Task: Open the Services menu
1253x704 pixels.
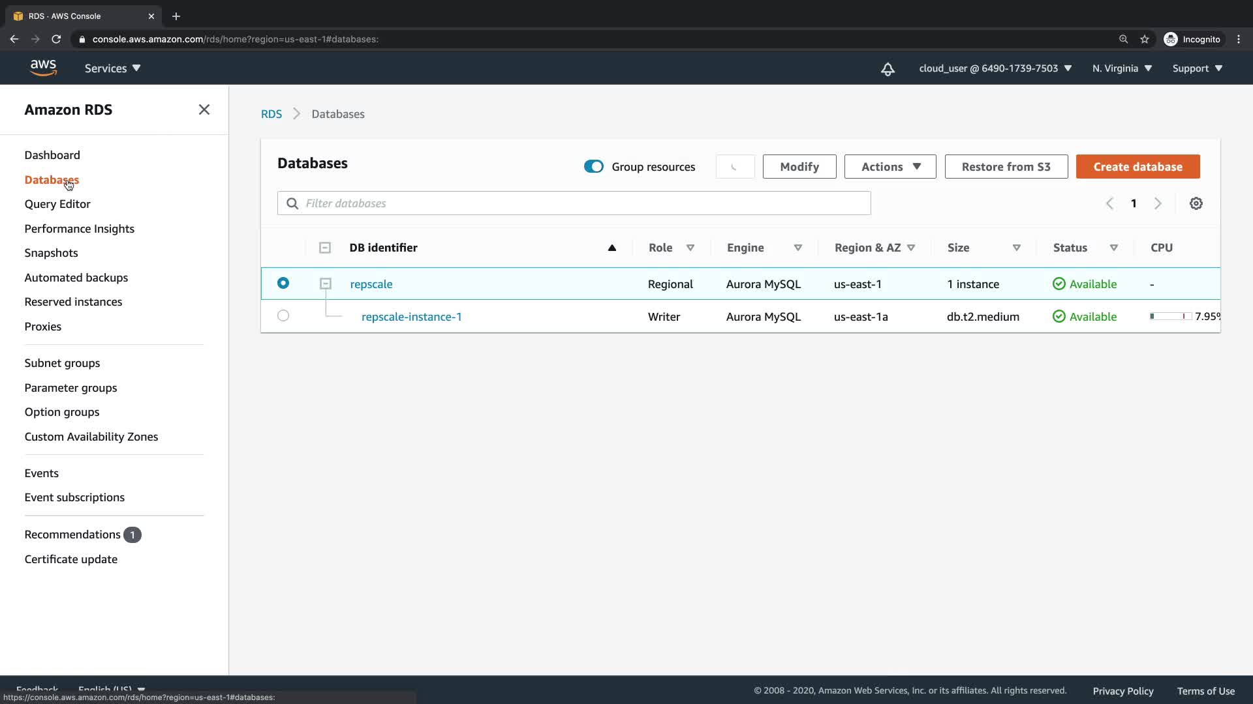Action: pyautogui.click(x=112, y=68)
